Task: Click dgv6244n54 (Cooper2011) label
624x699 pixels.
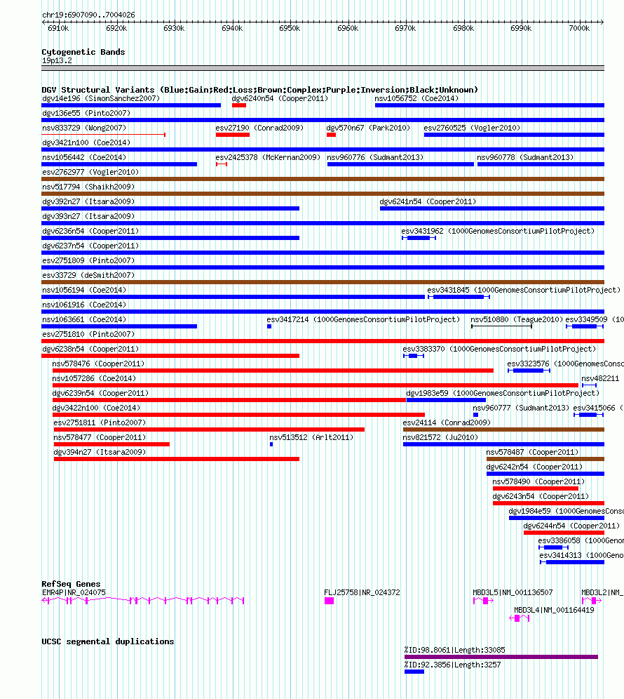Action: [571, 525]
